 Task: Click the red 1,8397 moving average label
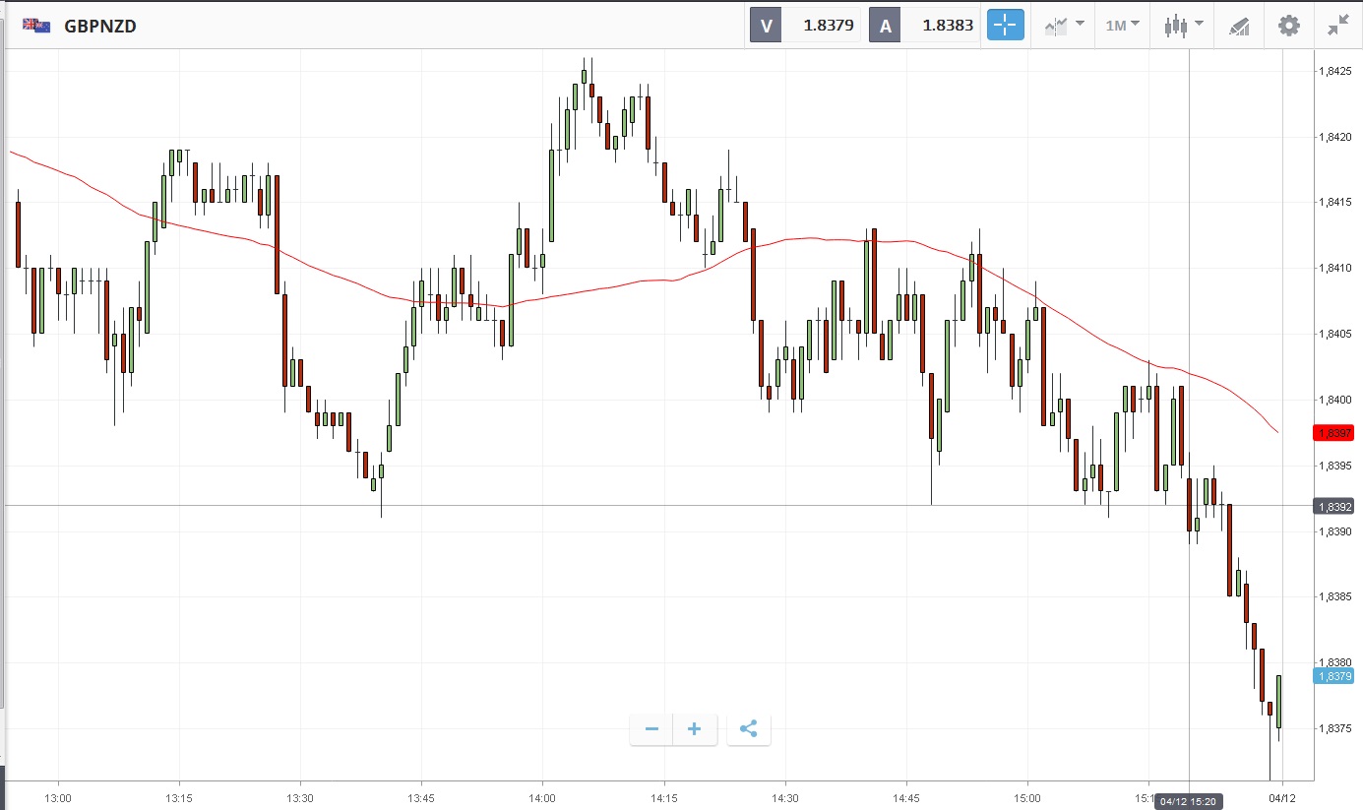pyautogui.click(x=1333, y=433)
